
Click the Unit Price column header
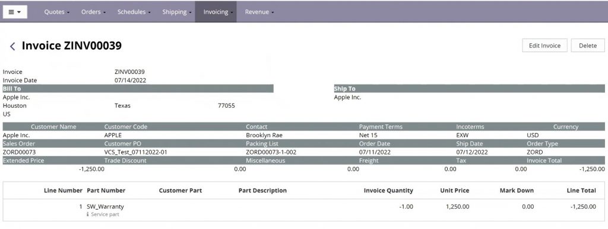[454, 191]
